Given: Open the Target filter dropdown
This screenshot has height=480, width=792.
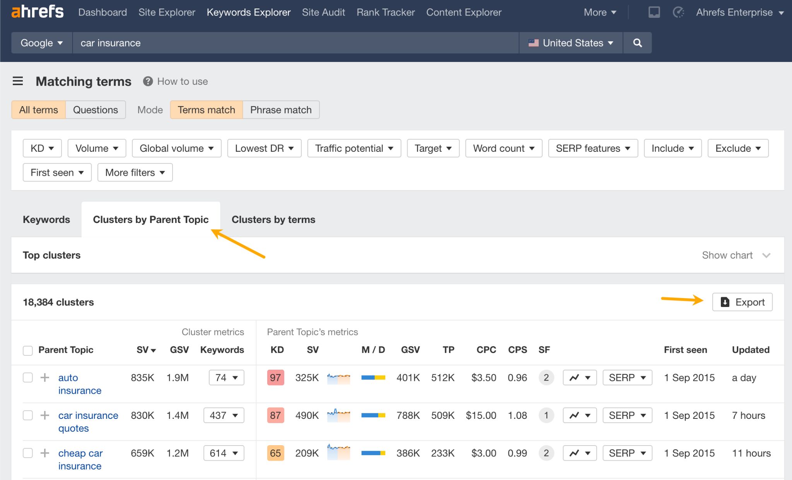Looking at the screenshot, I should 433,148.
